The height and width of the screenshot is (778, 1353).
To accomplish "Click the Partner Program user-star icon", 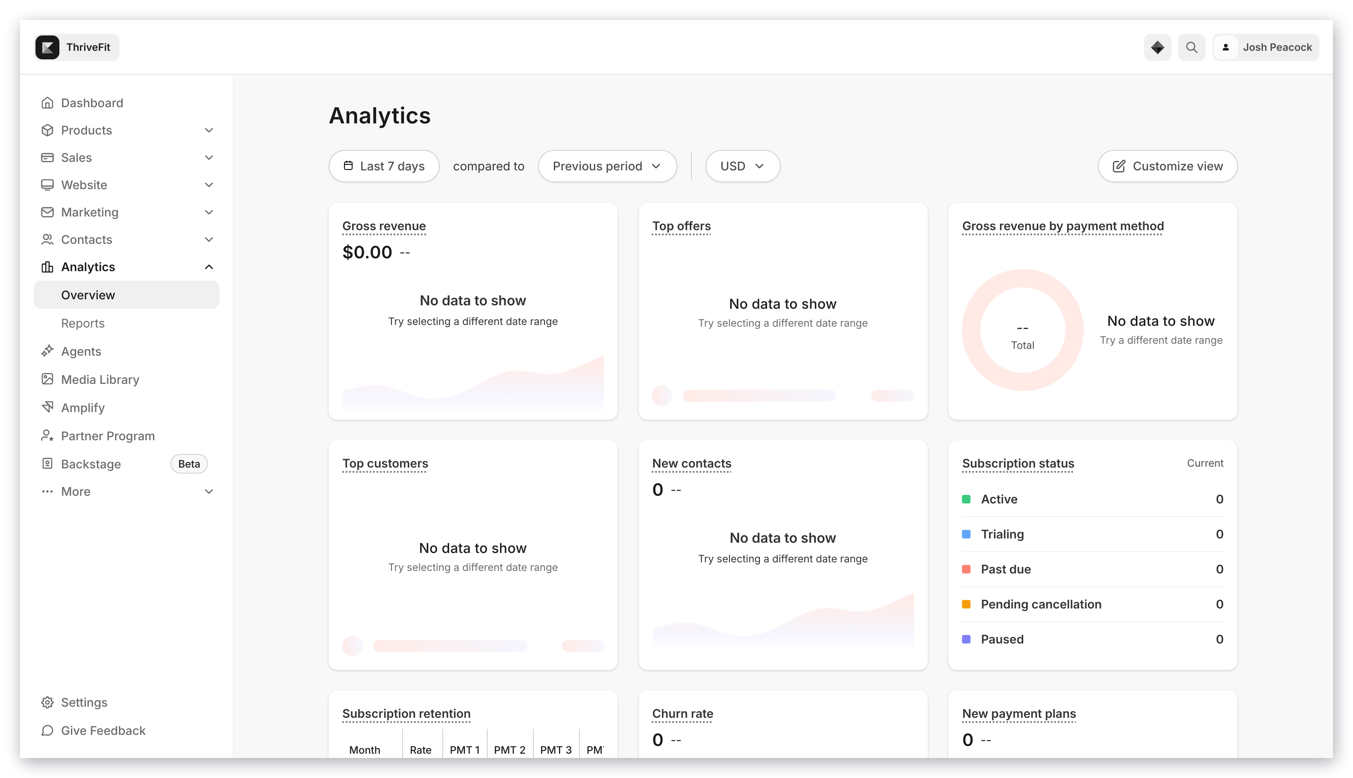I will point(47,436).
